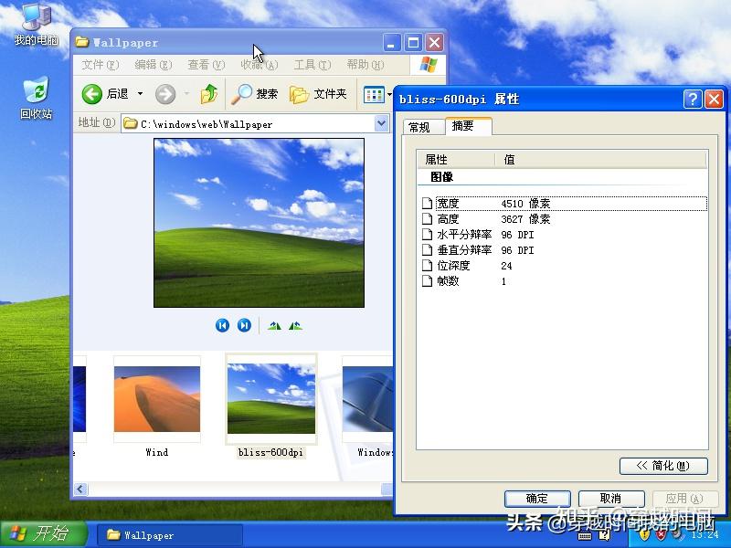Click the address bar folder icon
731x548 pixels.
130,123
